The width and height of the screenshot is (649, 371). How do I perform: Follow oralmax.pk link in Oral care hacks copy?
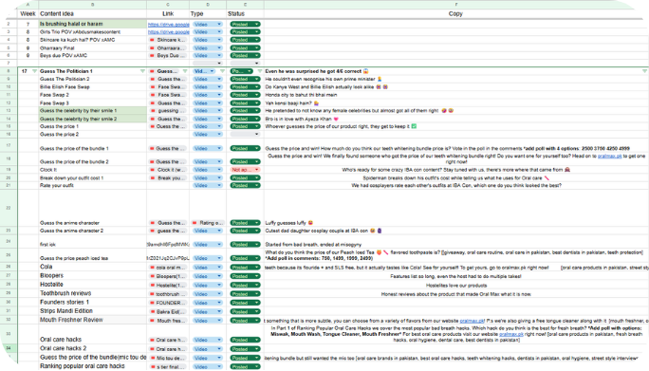511,334
